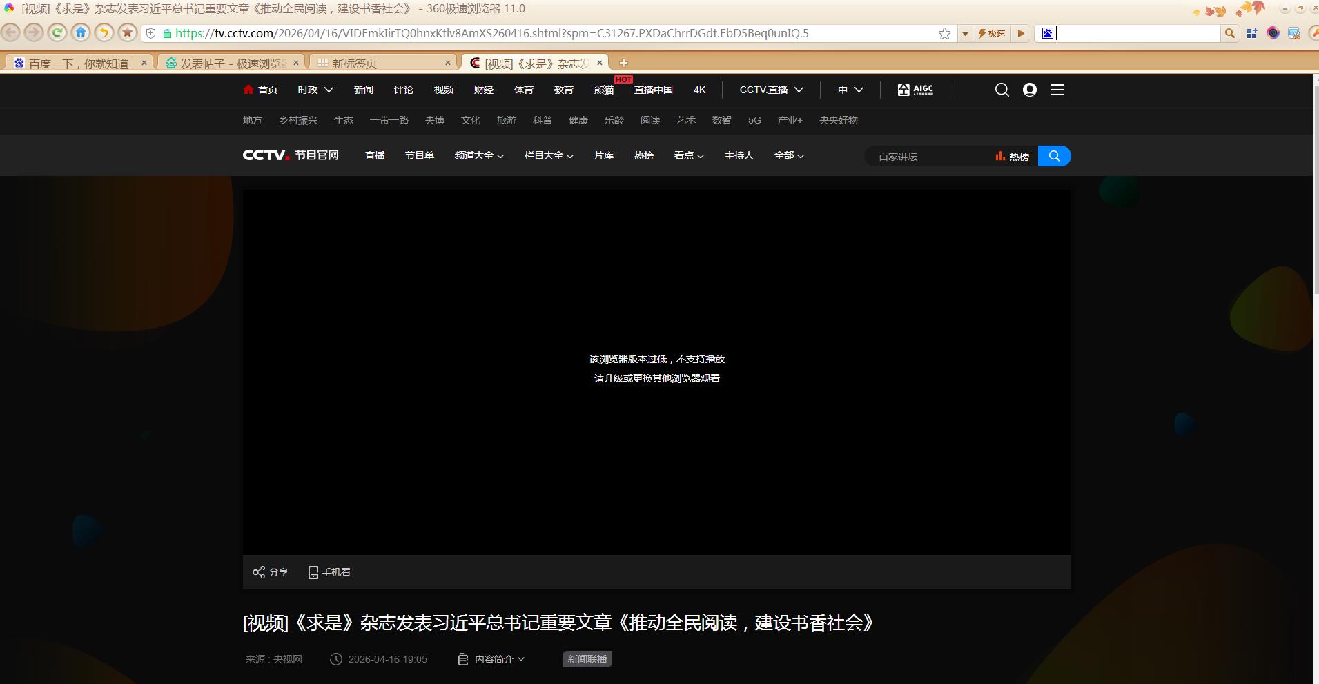The image size is (1319, 684).
Task: Open the 新闻 section
Action: [x=364, y=90]
